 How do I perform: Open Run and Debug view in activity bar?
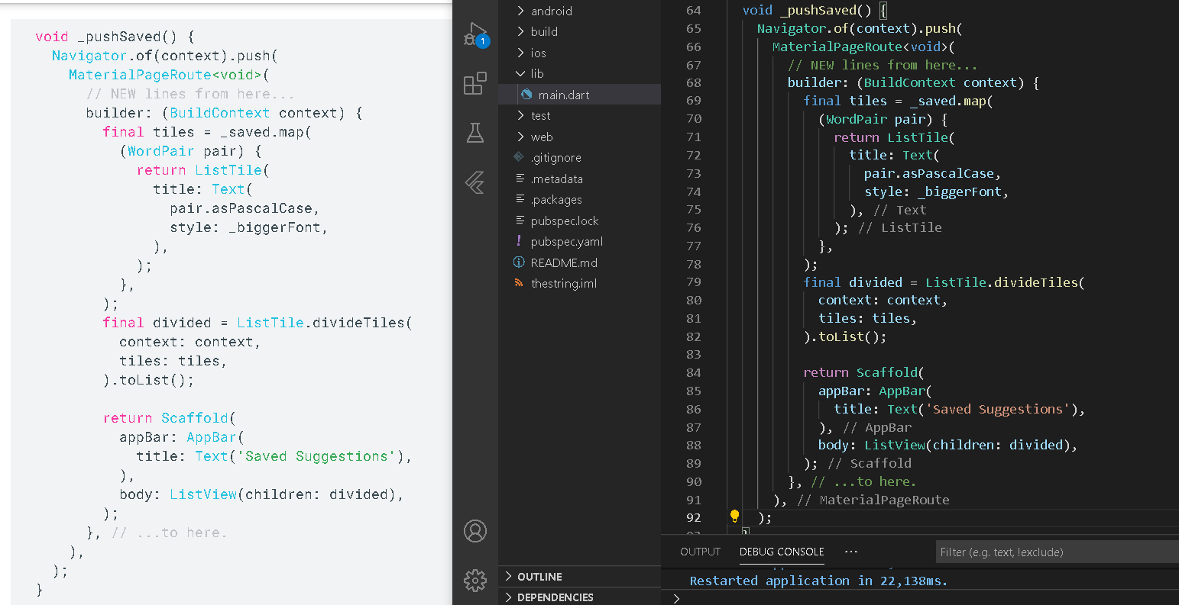pyautogui.click(x=475, y=35)
